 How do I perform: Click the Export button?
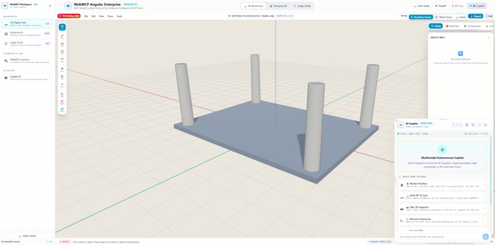[x=475, y=16]
